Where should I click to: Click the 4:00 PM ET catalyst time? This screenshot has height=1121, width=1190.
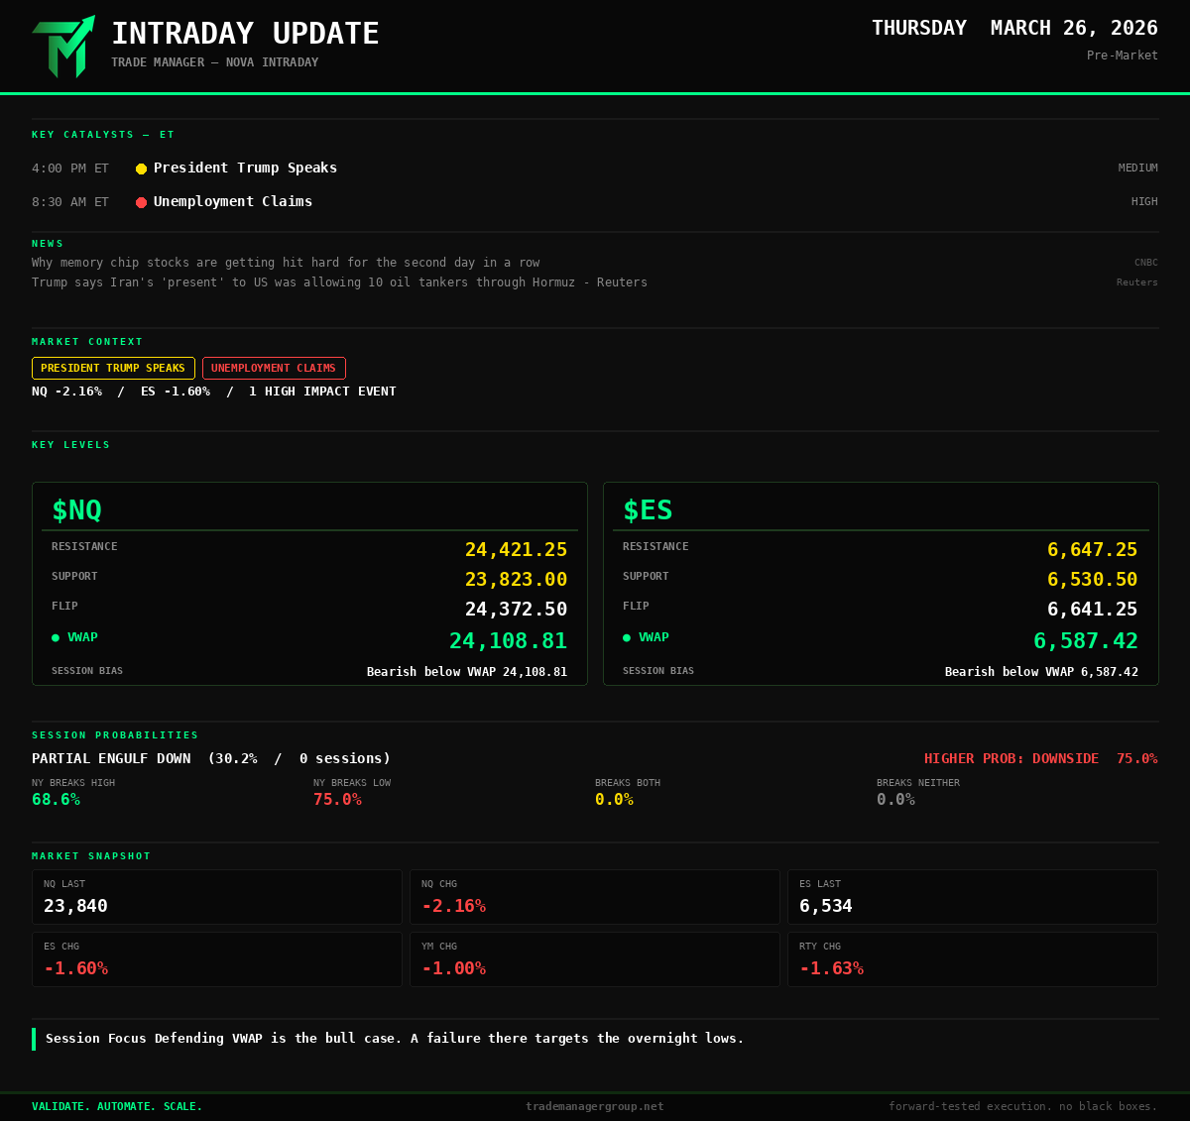pyautogui.click(x=70, y=168)
